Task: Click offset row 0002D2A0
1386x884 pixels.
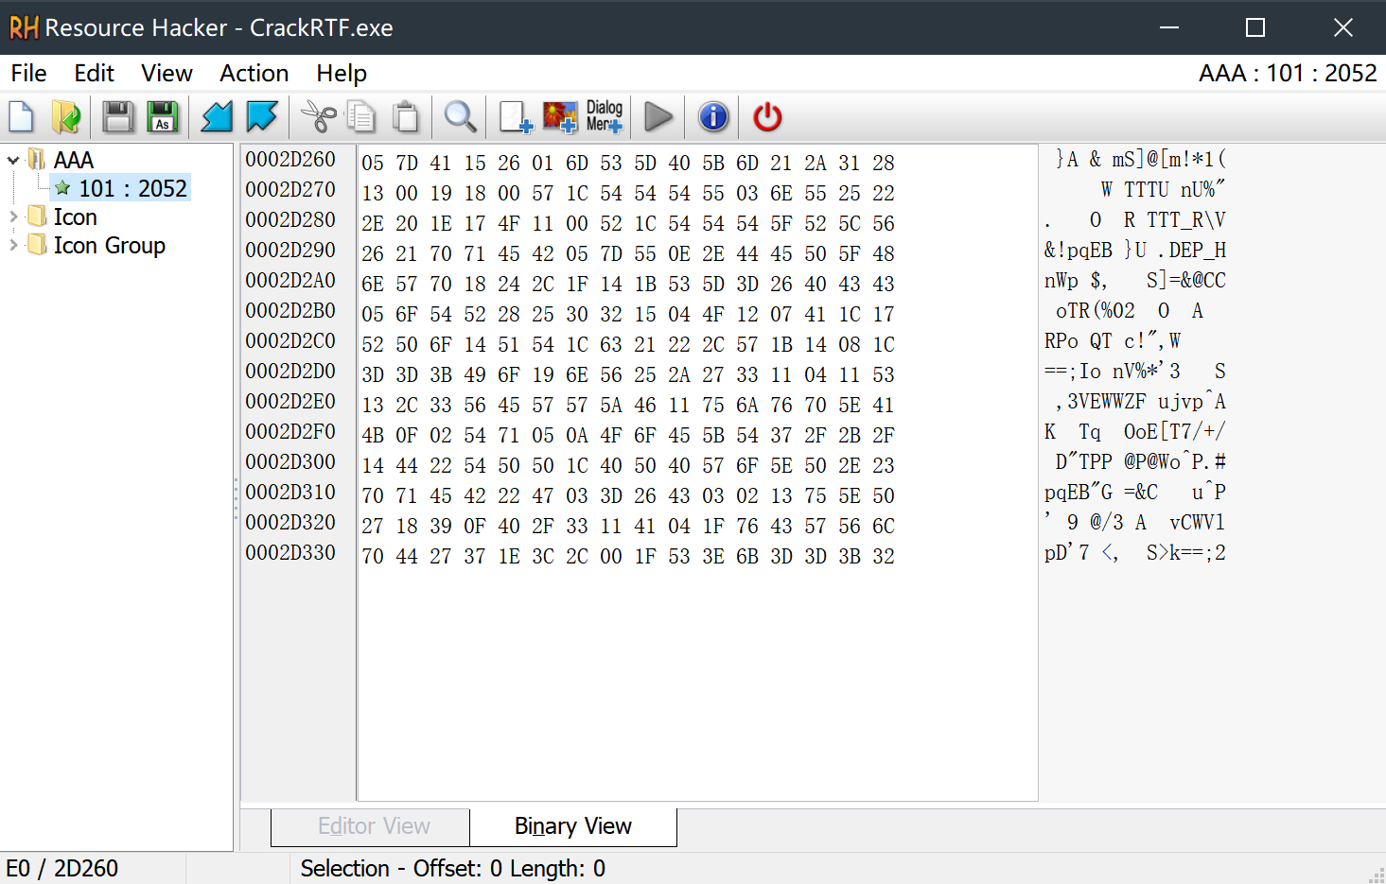Action: 290,281
